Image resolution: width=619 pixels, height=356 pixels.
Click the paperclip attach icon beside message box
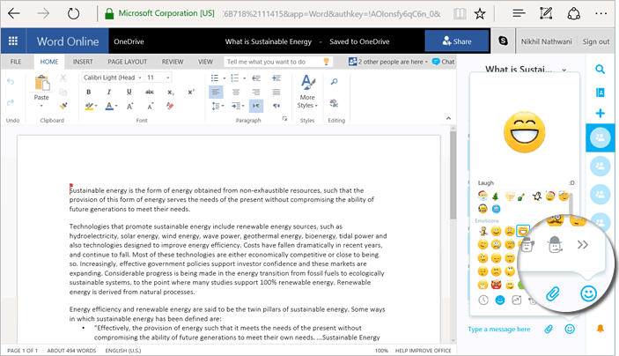tap(549, 329)
